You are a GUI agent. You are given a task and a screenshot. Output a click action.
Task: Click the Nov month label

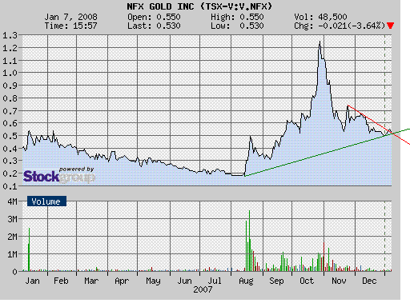[339, 281]
